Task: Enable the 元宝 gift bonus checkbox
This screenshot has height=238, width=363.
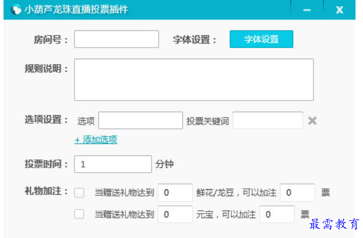Action: coord(79,214)
